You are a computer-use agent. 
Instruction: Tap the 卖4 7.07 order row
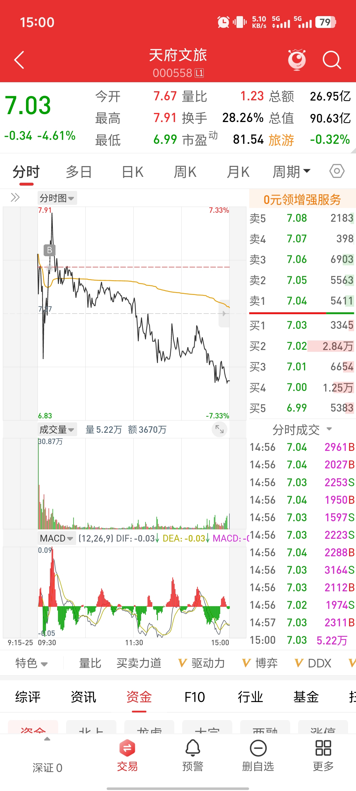[x=302, y=239]
